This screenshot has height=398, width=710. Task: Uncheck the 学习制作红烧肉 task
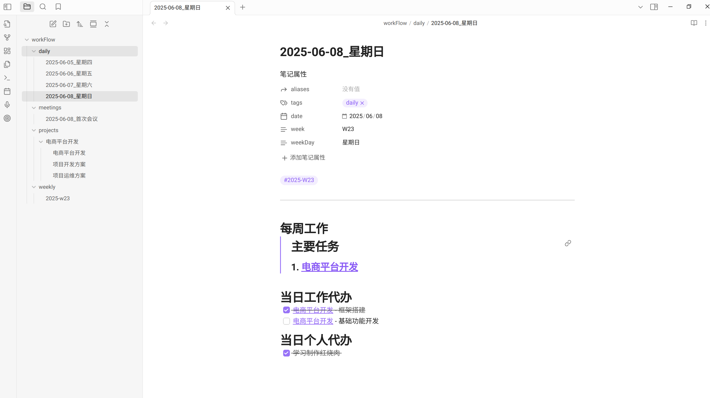click(x=286, y=353)
